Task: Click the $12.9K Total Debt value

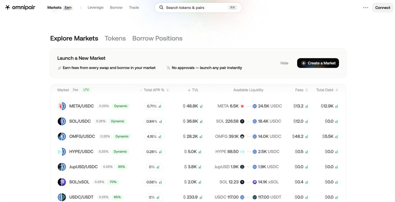Action: (x=327, y=106)
